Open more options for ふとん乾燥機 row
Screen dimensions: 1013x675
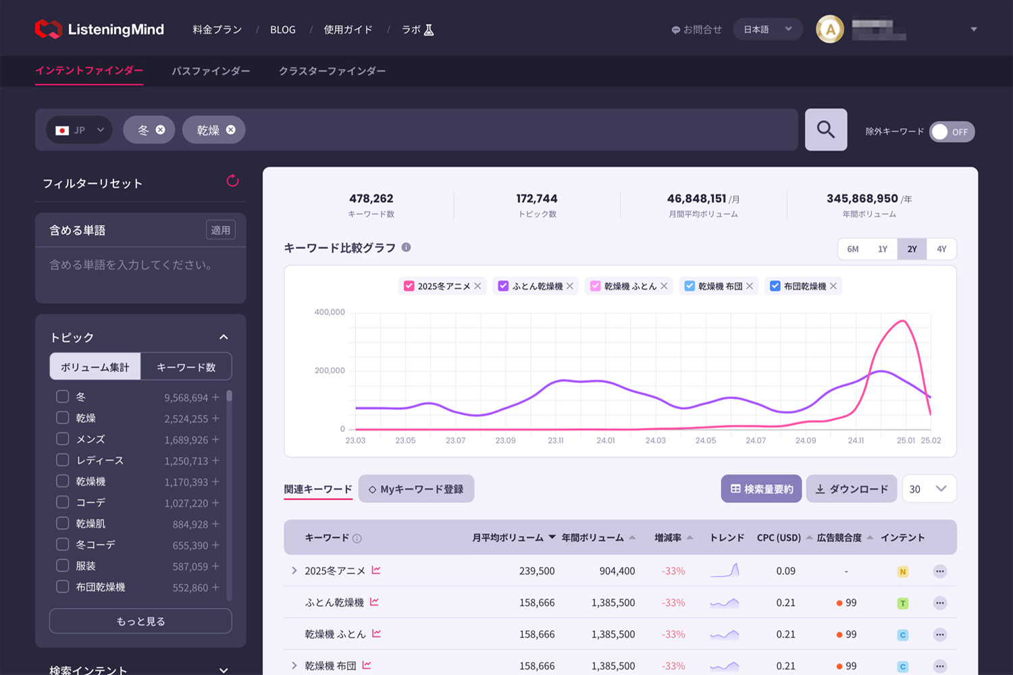click(x=939, y=603)
